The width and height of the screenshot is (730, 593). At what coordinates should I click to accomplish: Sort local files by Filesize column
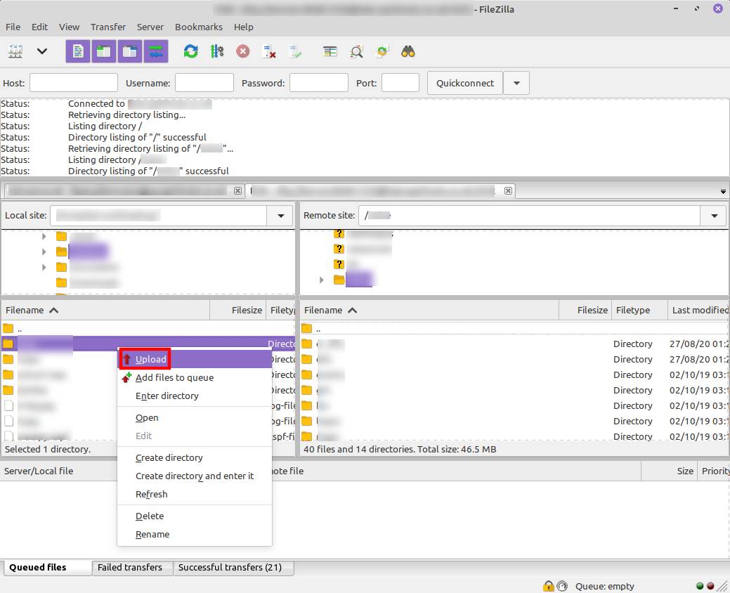point(237,310)
